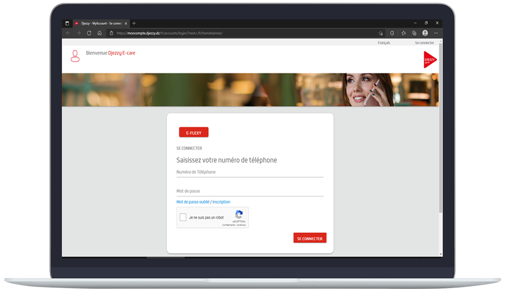
Task: Open the Collections icon
Action: click(414, 33)
